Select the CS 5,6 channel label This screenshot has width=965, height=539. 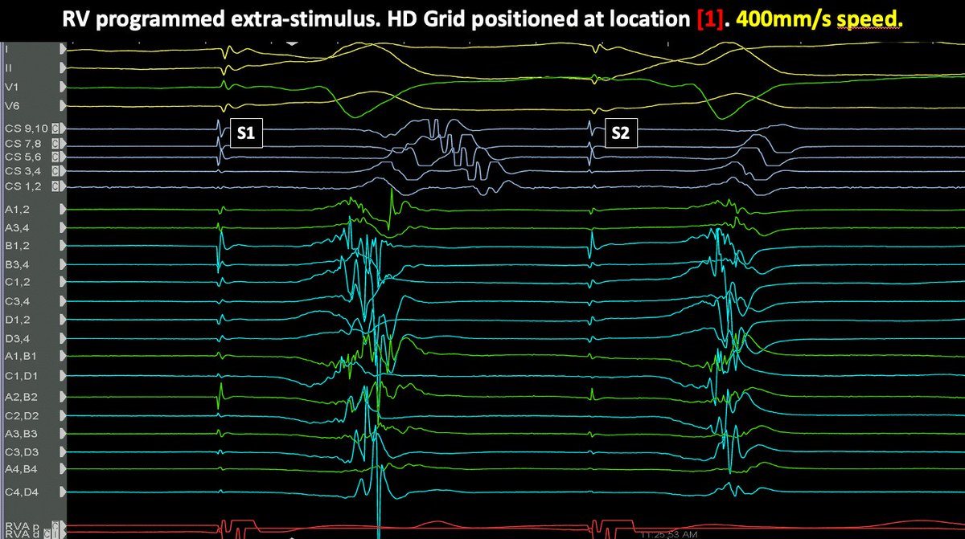click(x=23, y=157)
